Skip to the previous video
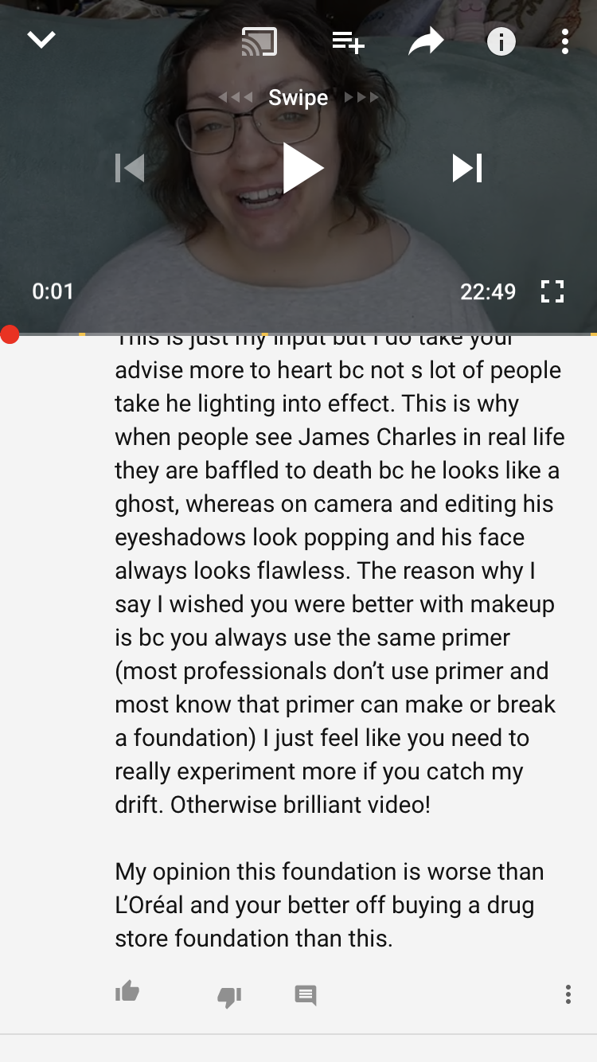 coord(130,168)
